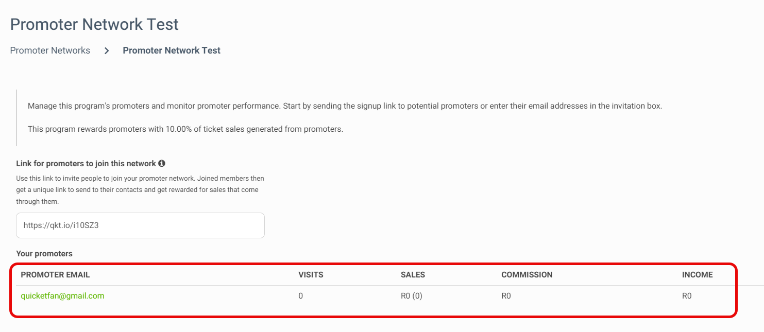
Task: Sort by the COMMISSION column header
Action: coord(527,275)
